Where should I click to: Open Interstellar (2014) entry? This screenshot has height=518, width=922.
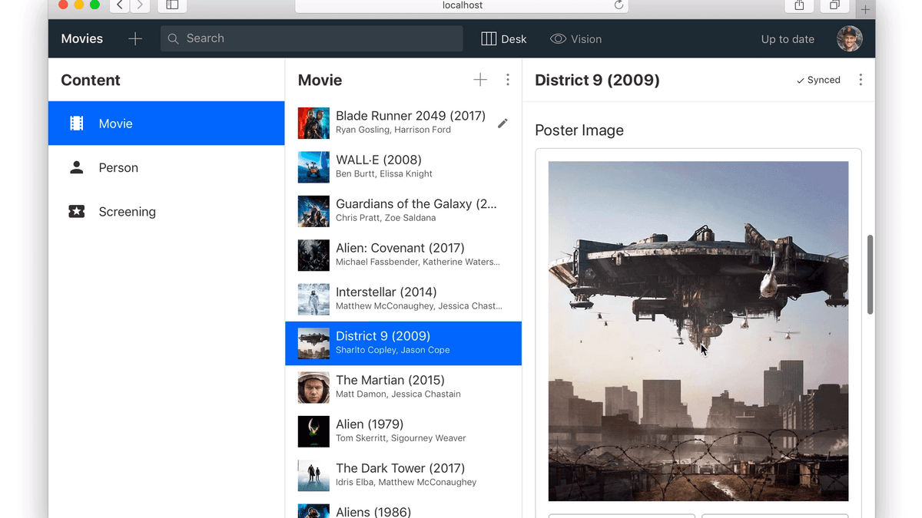click(403, 299)
